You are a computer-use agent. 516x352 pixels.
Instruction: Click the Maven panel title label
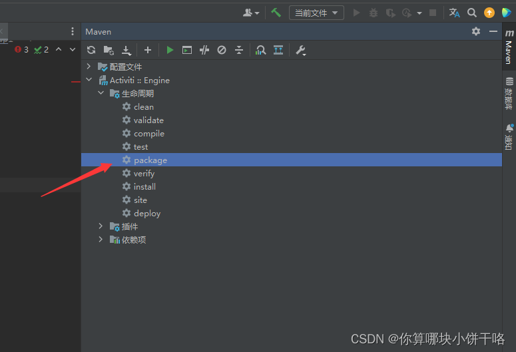coord(98,32)
